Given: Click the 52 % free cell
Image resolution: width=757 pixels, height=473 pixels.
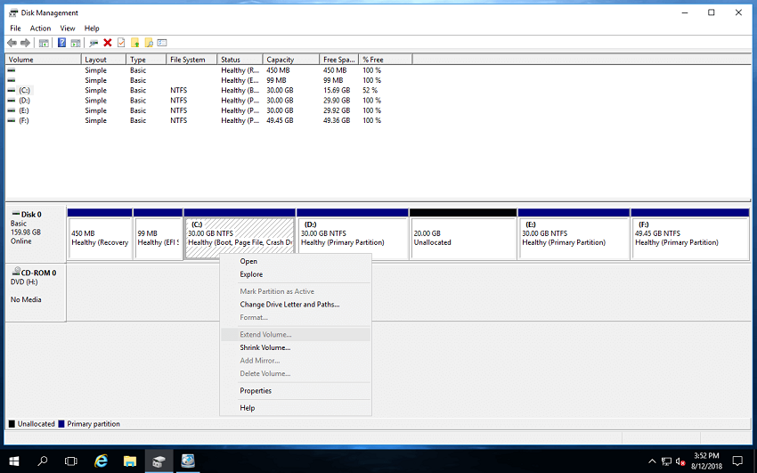Looking at the screenshot, I should point(370,90).
